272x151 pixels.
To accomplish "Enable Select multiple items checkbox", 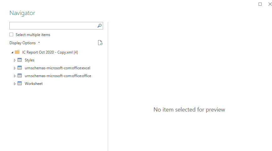I will 11,34.
